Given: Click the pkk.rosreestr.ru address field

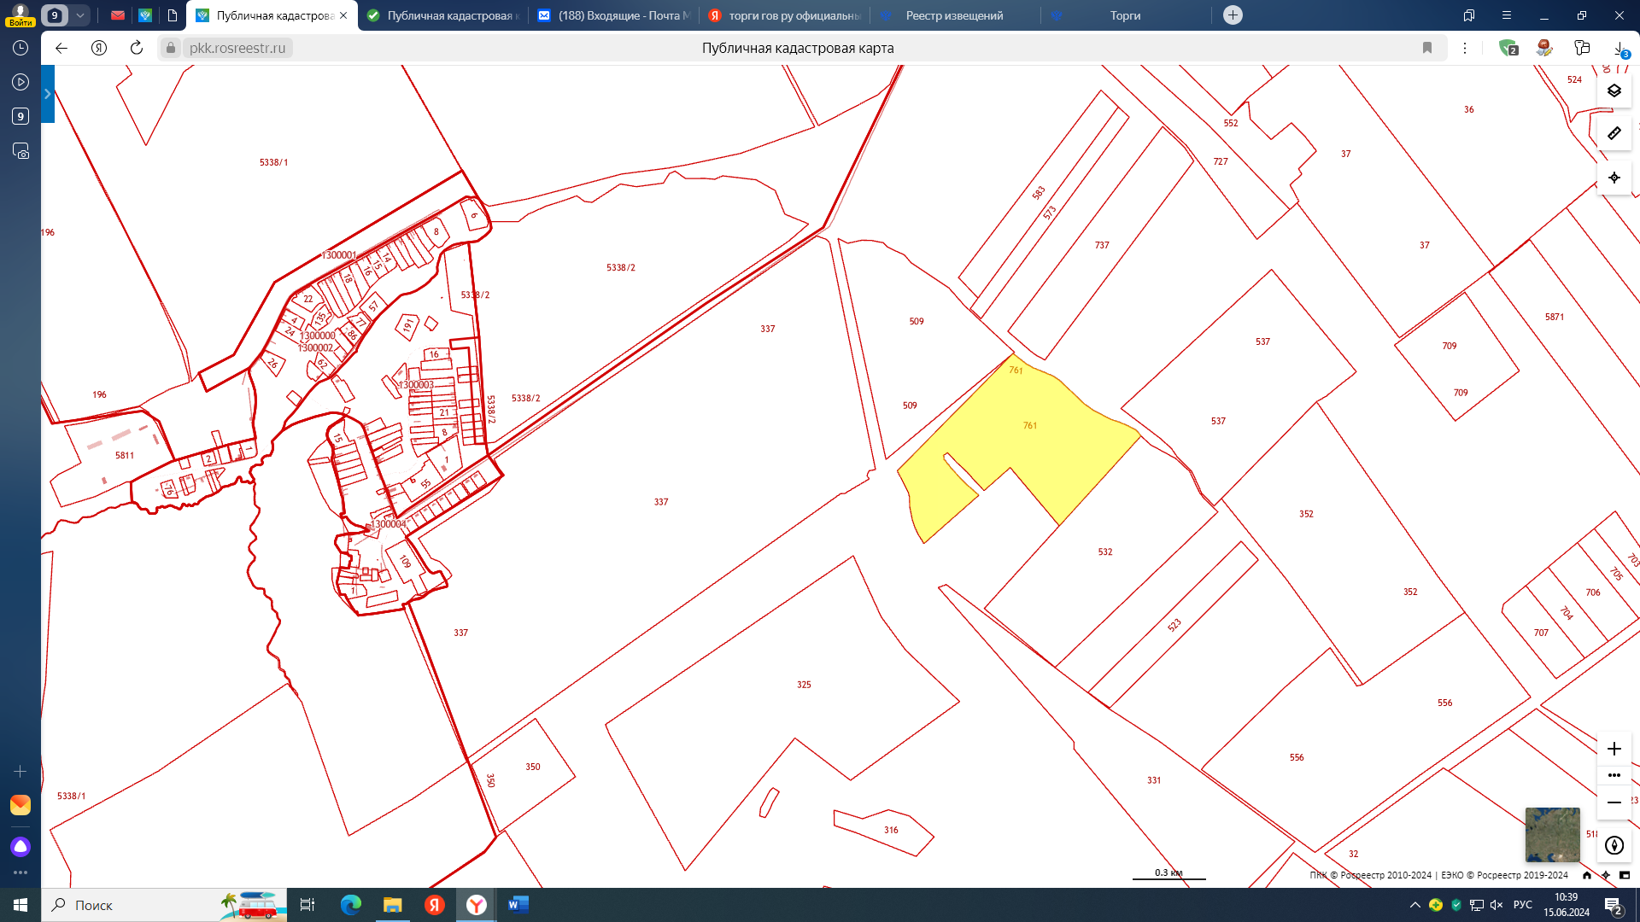Looking at the screenshot, I should click(x=237, y=48).
